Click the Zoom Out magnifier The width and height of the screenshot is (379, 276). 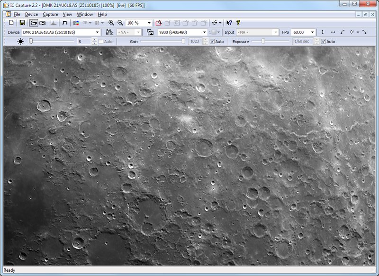(120, 23)
